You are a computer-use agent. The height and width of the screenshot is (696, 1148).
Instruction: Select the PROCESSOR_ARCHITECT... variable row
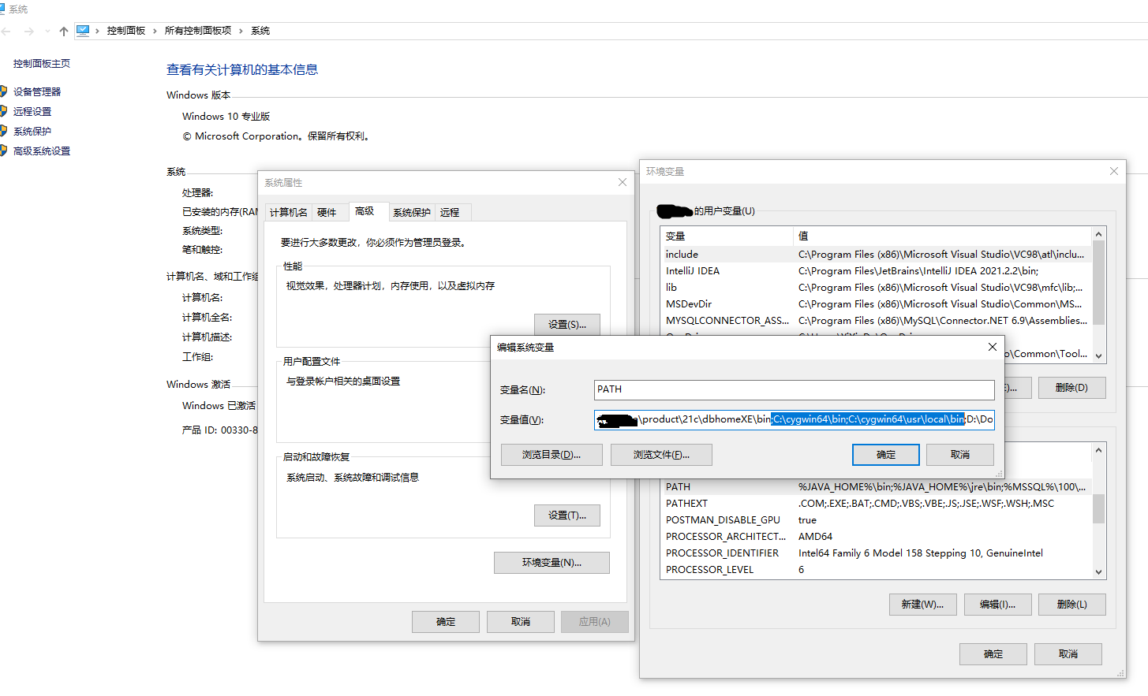[x=876, y=537]
